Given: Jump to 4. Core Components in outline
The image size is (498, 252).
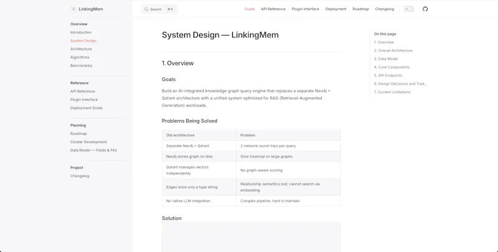Looking at the screenshot, I should pos(392,67).
